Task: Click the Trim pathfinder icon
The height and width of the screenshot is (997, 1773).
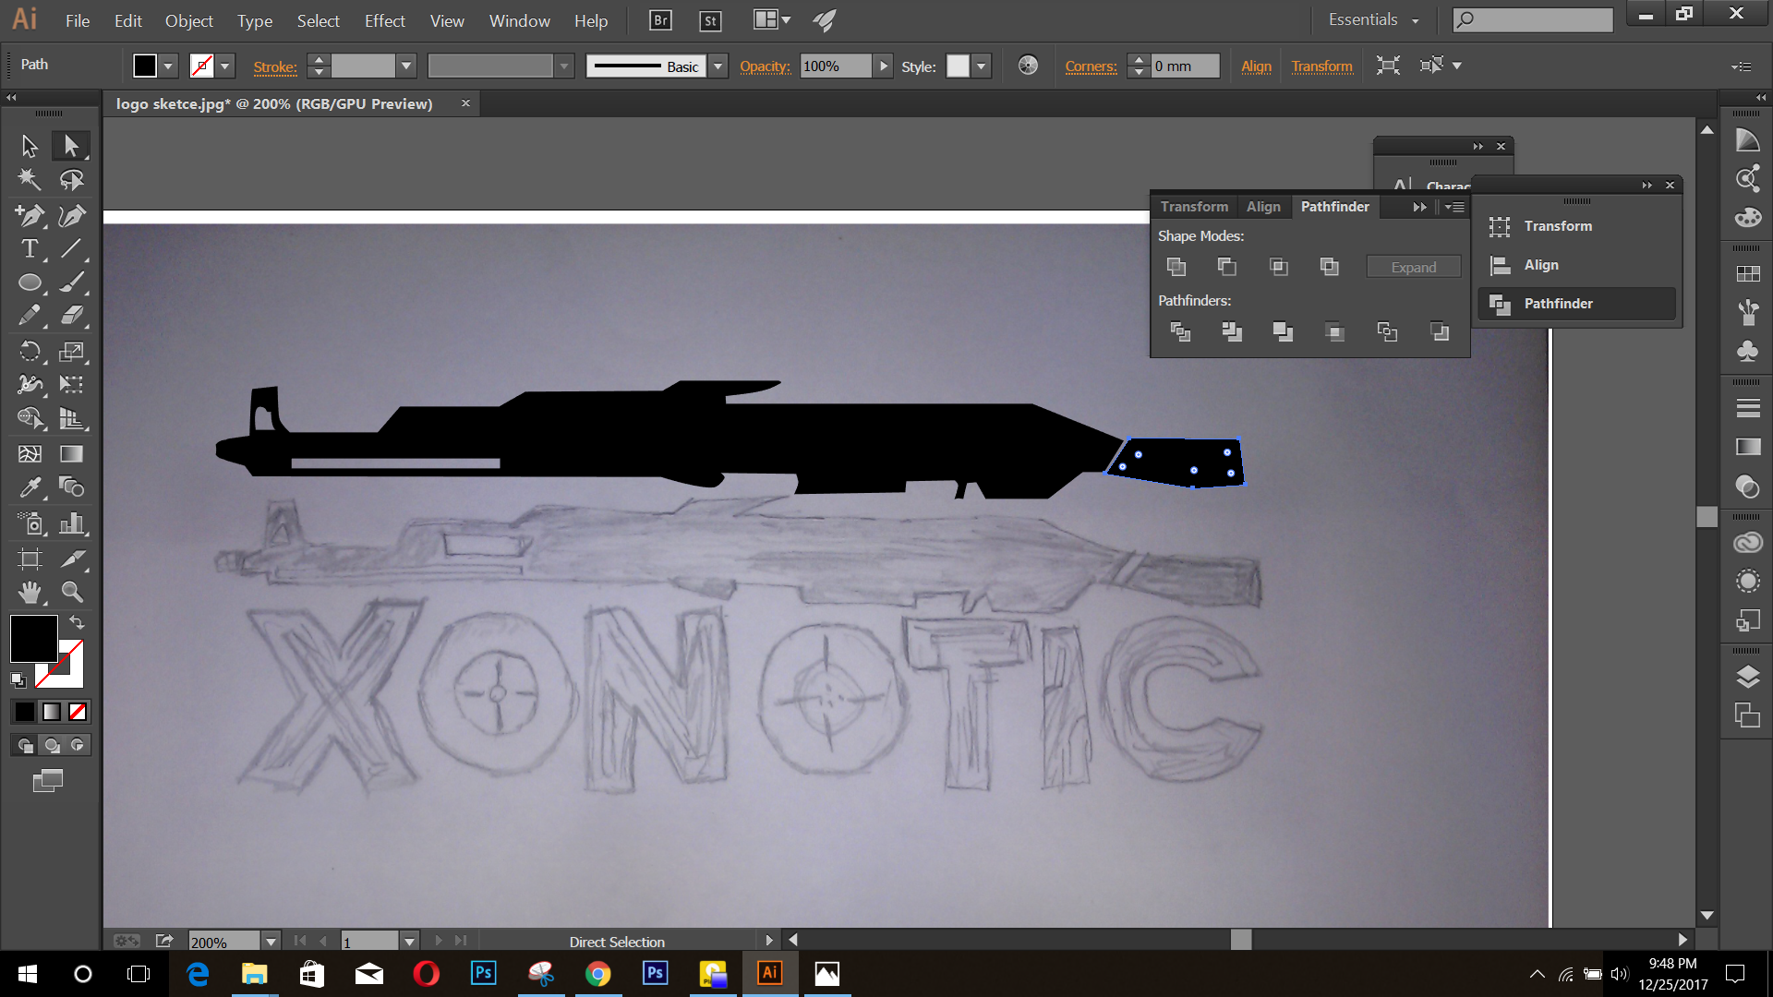Action: click(x=1231, y=331)
